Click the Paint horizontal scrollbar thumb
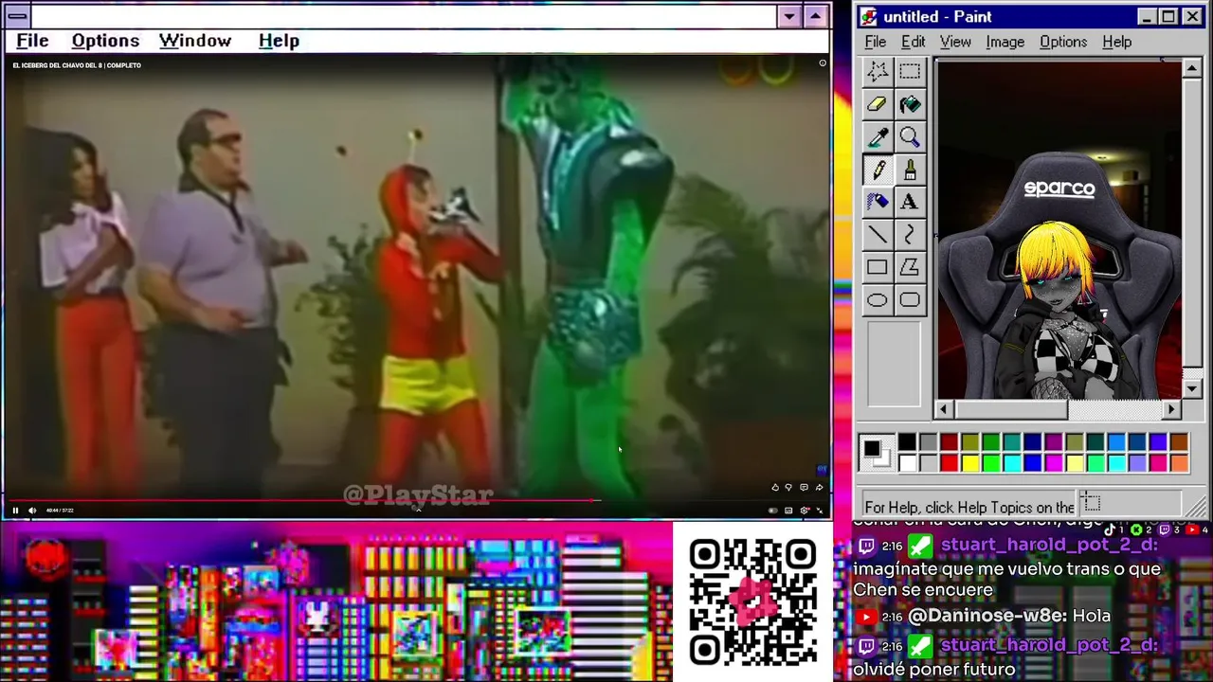Image resolution: width=1213 pixels, height=682 pixels. tap(1011, 409)
